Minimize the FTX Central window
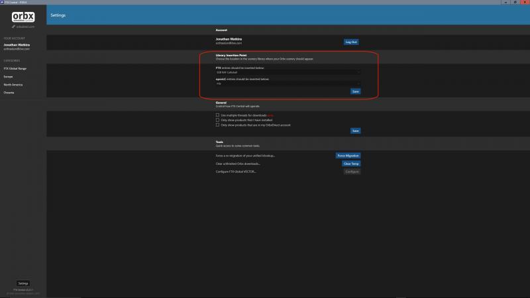530x298 pixels. coord(505,2)
